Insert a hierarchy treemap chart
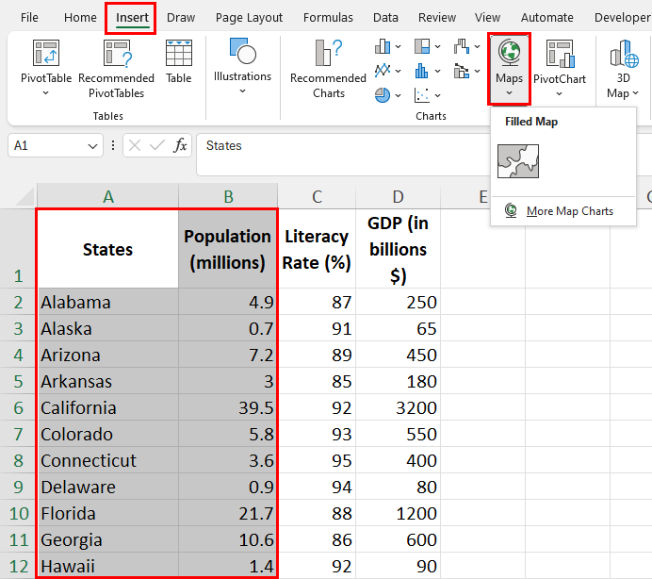652x579 pixels. click(x=422, y=46)
